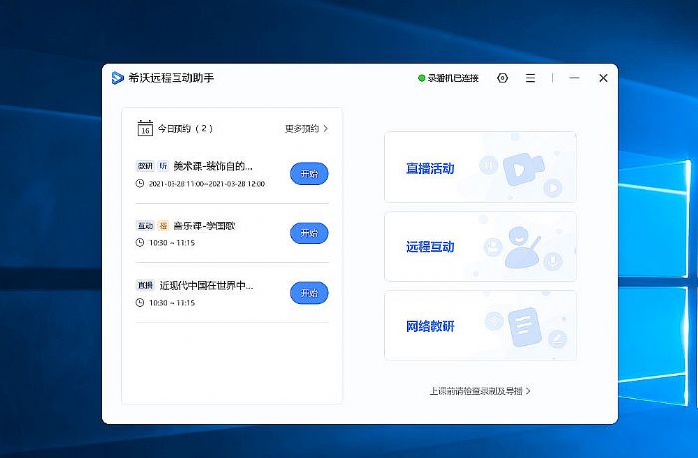Click the chevron arrow next to 更多预约

[x=326, y=129]
